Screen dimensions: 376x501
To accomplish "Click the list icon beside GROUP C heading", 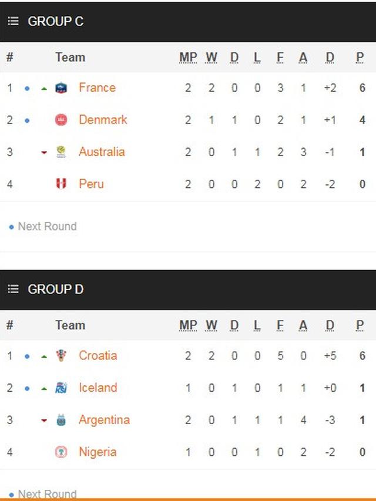I will coord(14,21).
